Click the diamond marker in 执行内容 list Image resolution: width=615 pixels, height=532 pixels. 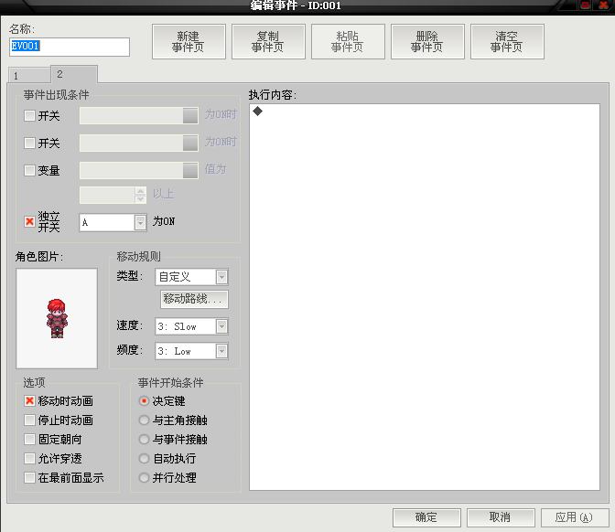(x=258, y=112)
